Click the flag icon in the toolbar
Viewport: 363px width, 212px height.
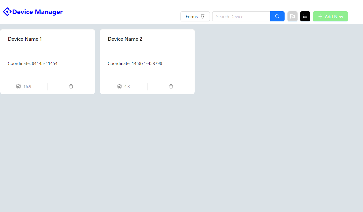pos(292,16)
